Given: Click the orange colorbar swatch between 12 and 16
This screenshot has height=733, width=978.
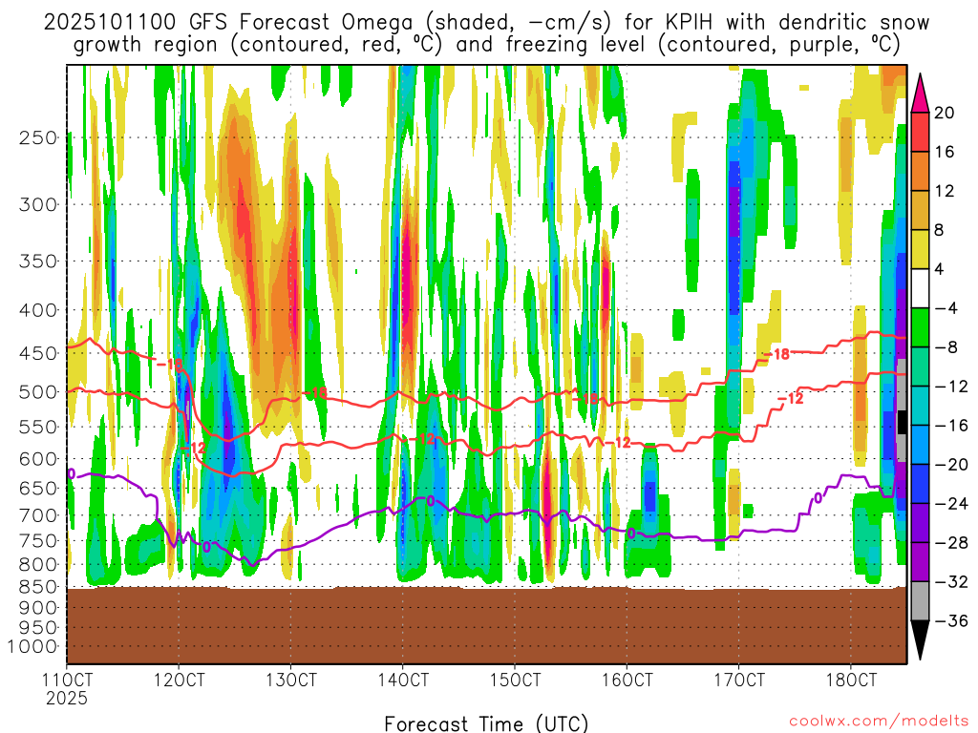Looking at the screenshot, I should coord(920,171).
